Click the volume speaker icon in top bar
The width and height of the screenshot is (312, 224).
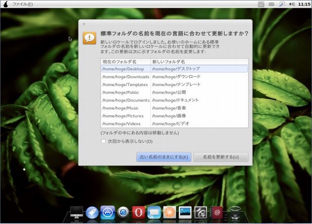coord(292,4)
